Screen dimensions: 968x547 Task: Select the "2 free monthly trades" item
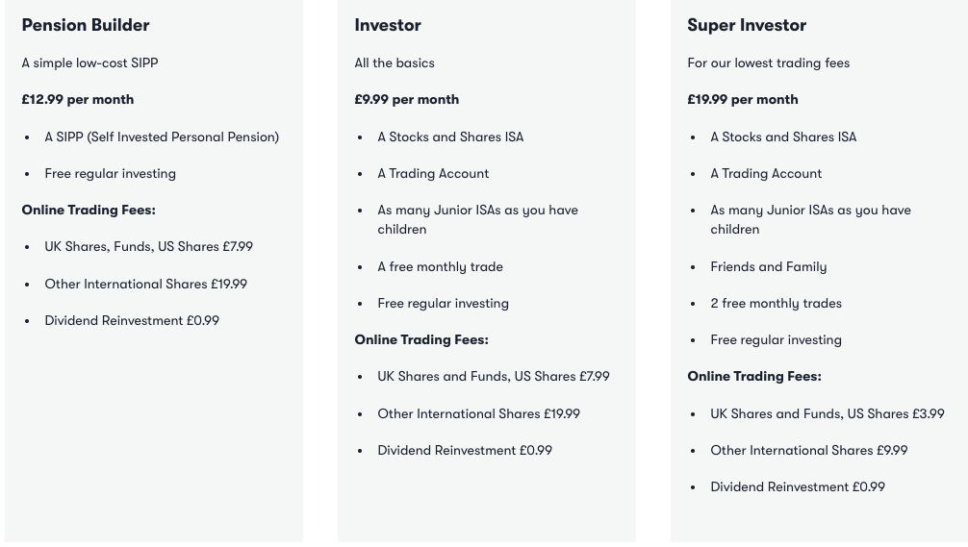tap(777, 303)
